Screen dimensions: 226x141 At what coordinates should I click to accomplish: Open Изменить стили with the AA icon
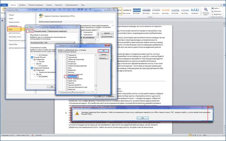point(206,9)
